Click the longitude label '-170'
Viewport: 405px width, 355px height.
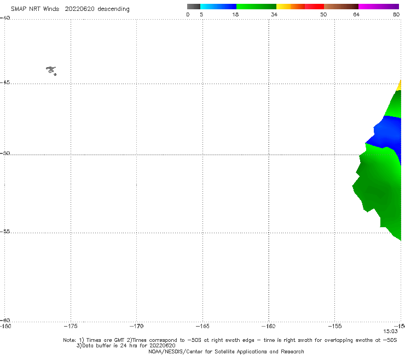[136, 326]
